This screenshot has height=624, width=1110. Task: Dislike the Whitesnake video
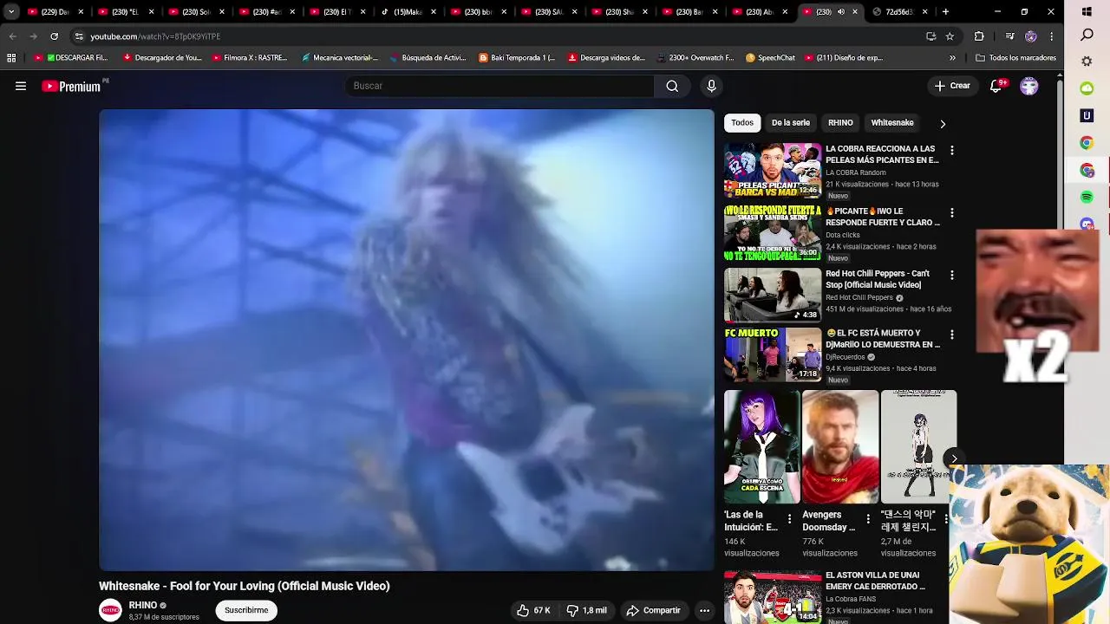(587, 610)
